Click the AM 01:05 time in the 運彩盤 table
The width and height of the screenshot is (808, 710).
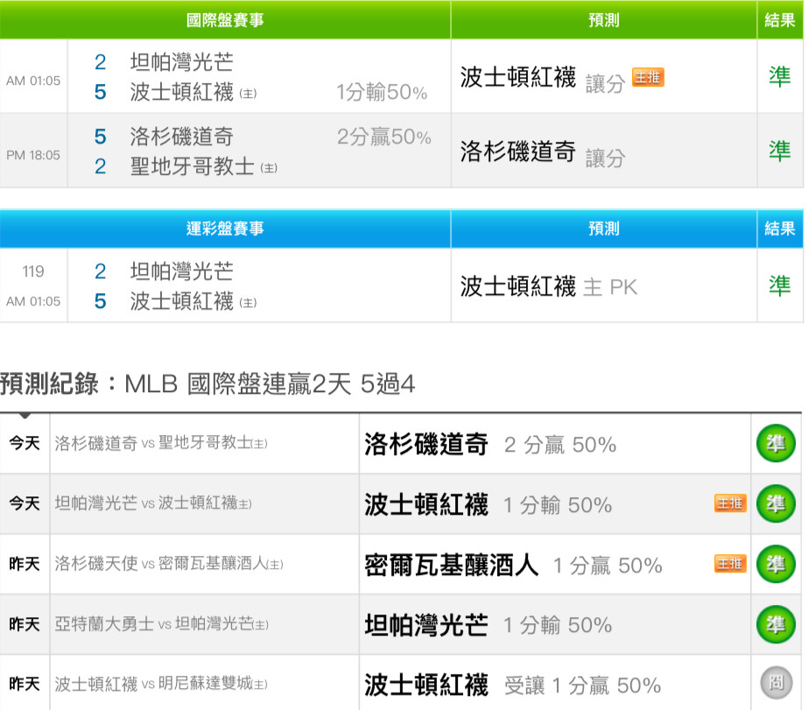point(33,301)
